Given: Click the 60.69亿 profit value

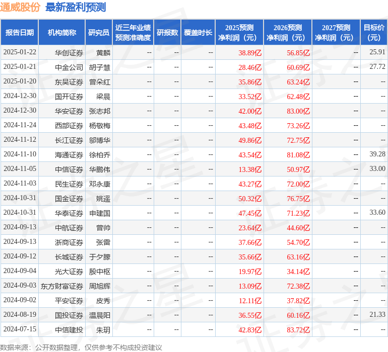Looking at the screenshot, I should pos(298,67).
